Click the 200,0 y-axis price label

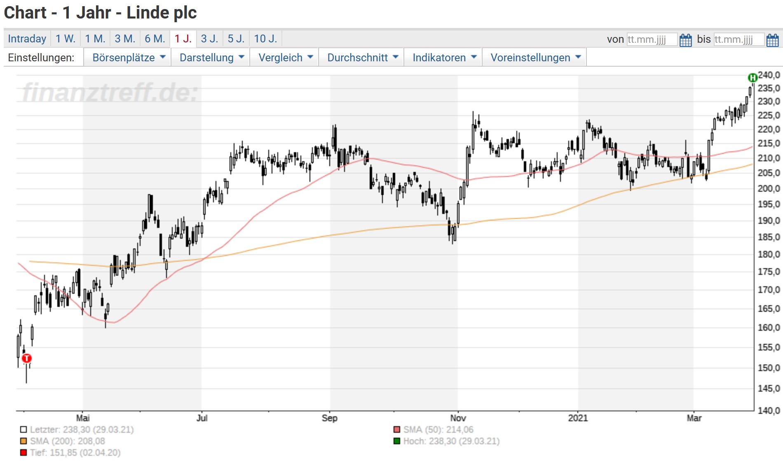click(769, 188)
